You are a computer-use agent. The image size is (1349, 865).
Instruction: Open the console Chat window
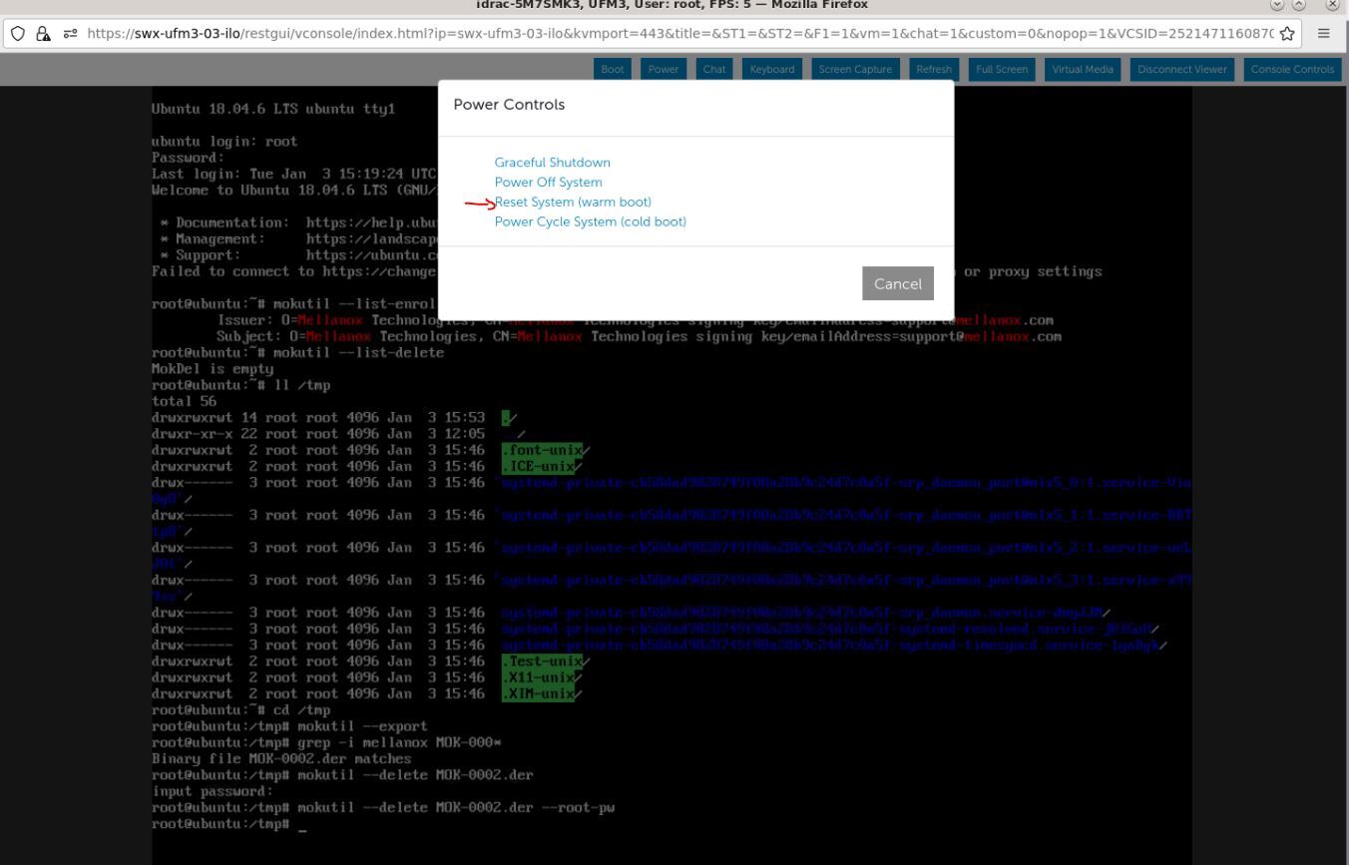tap(713, 69)
